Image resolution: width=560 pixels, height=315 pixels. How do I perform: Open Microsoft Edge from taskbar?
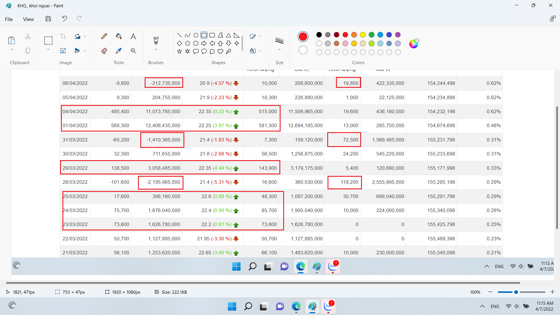296,306
